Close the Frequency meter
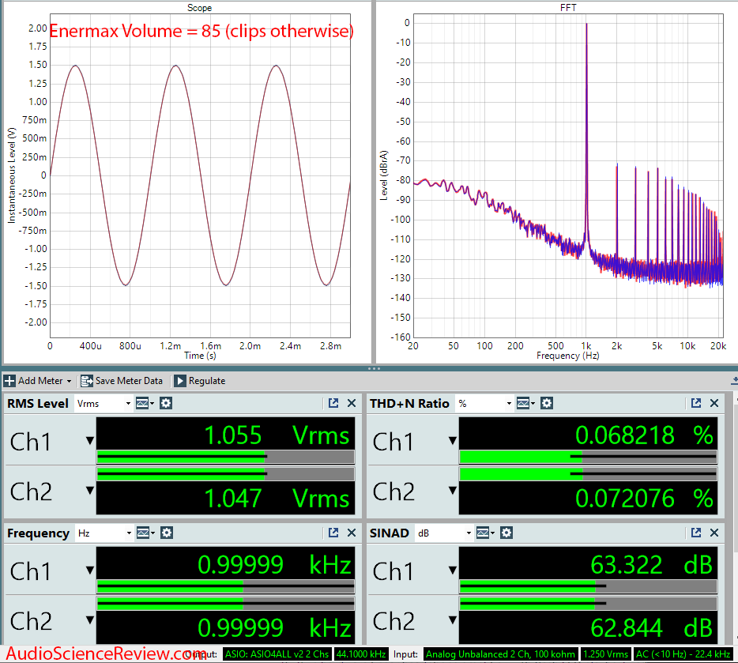 [352, 533]
